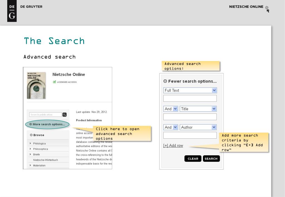Click the SEARCH button

211,159
